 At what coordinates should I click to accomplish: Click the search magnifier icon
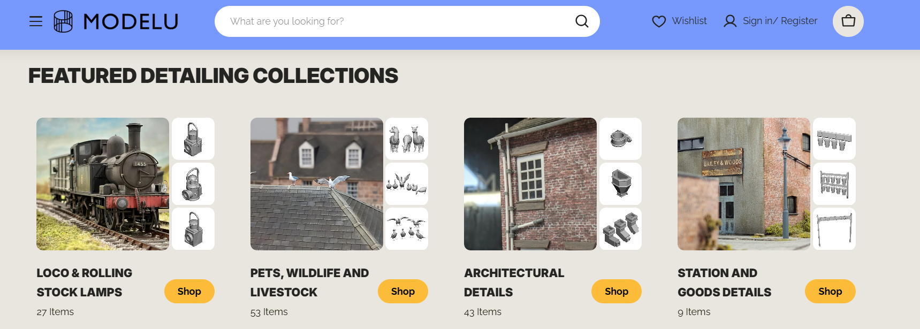582,21
